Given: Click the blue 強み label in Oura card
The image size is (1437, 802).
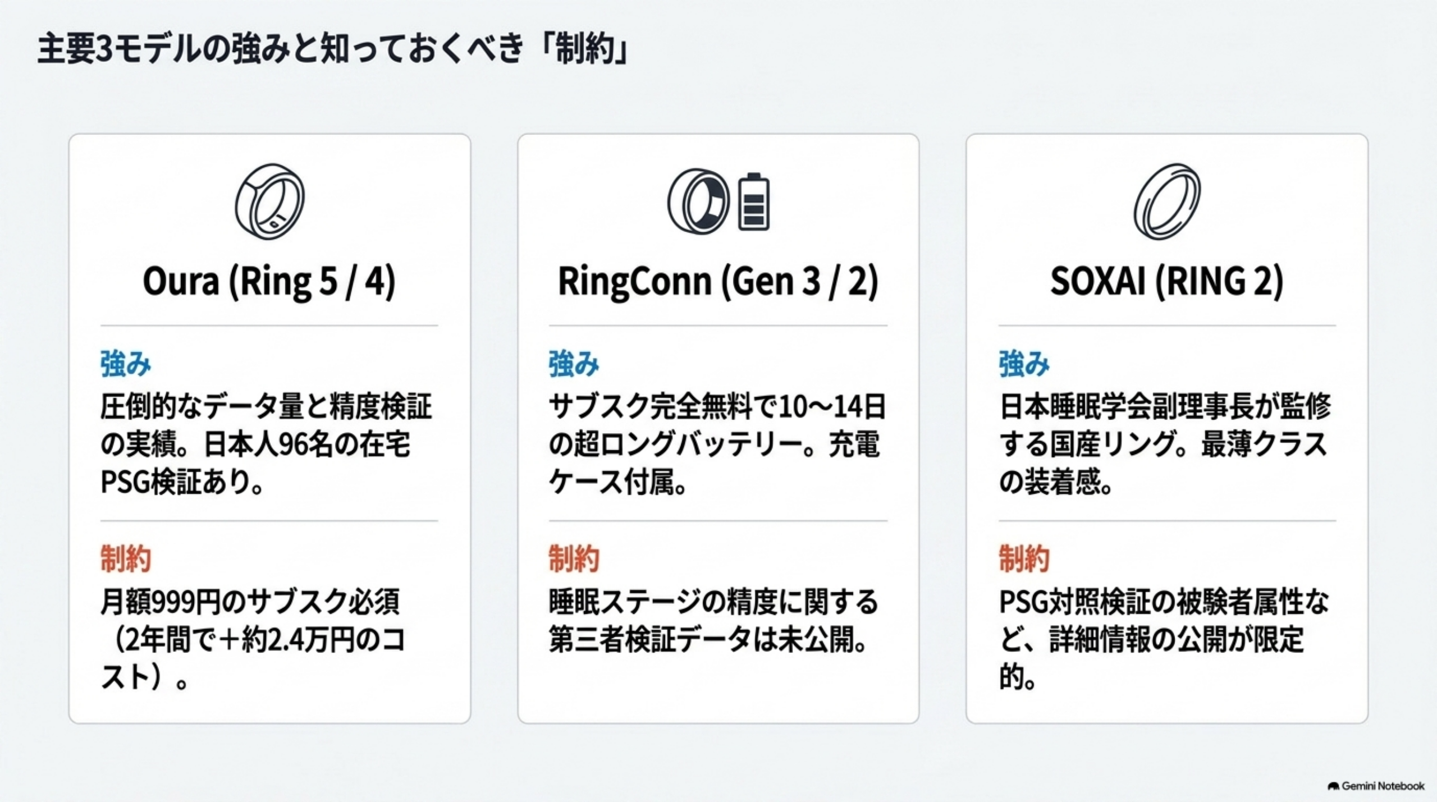Looking at the screenshot, I should pos(126,364).
